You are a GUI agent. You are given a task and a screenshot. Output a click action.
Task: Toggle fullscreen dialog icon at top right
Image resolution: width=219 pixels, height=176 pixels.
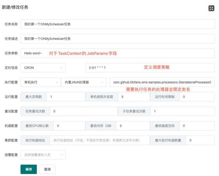(211, 8)
